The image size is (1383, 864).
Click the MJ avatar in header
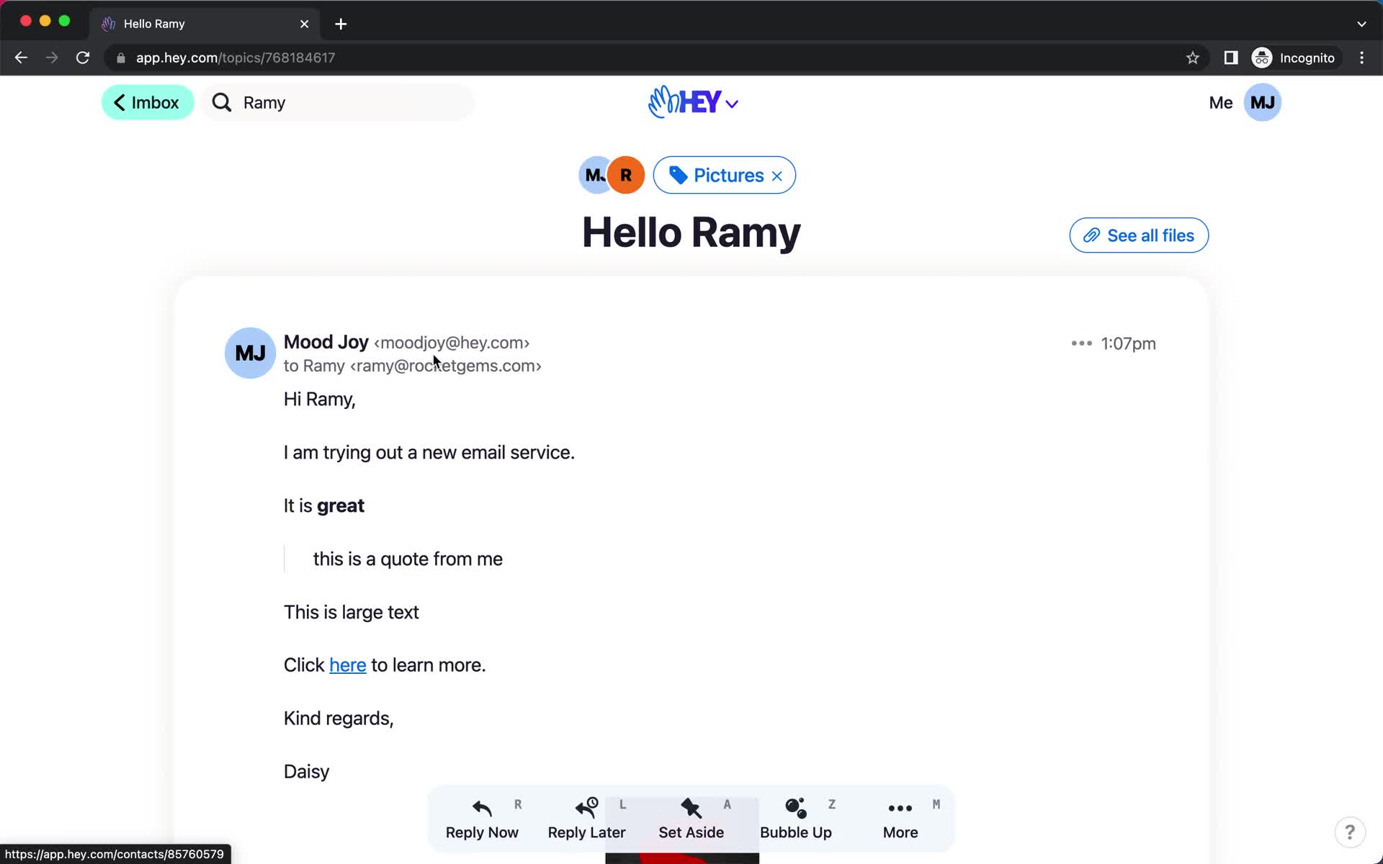point(1263,102)
